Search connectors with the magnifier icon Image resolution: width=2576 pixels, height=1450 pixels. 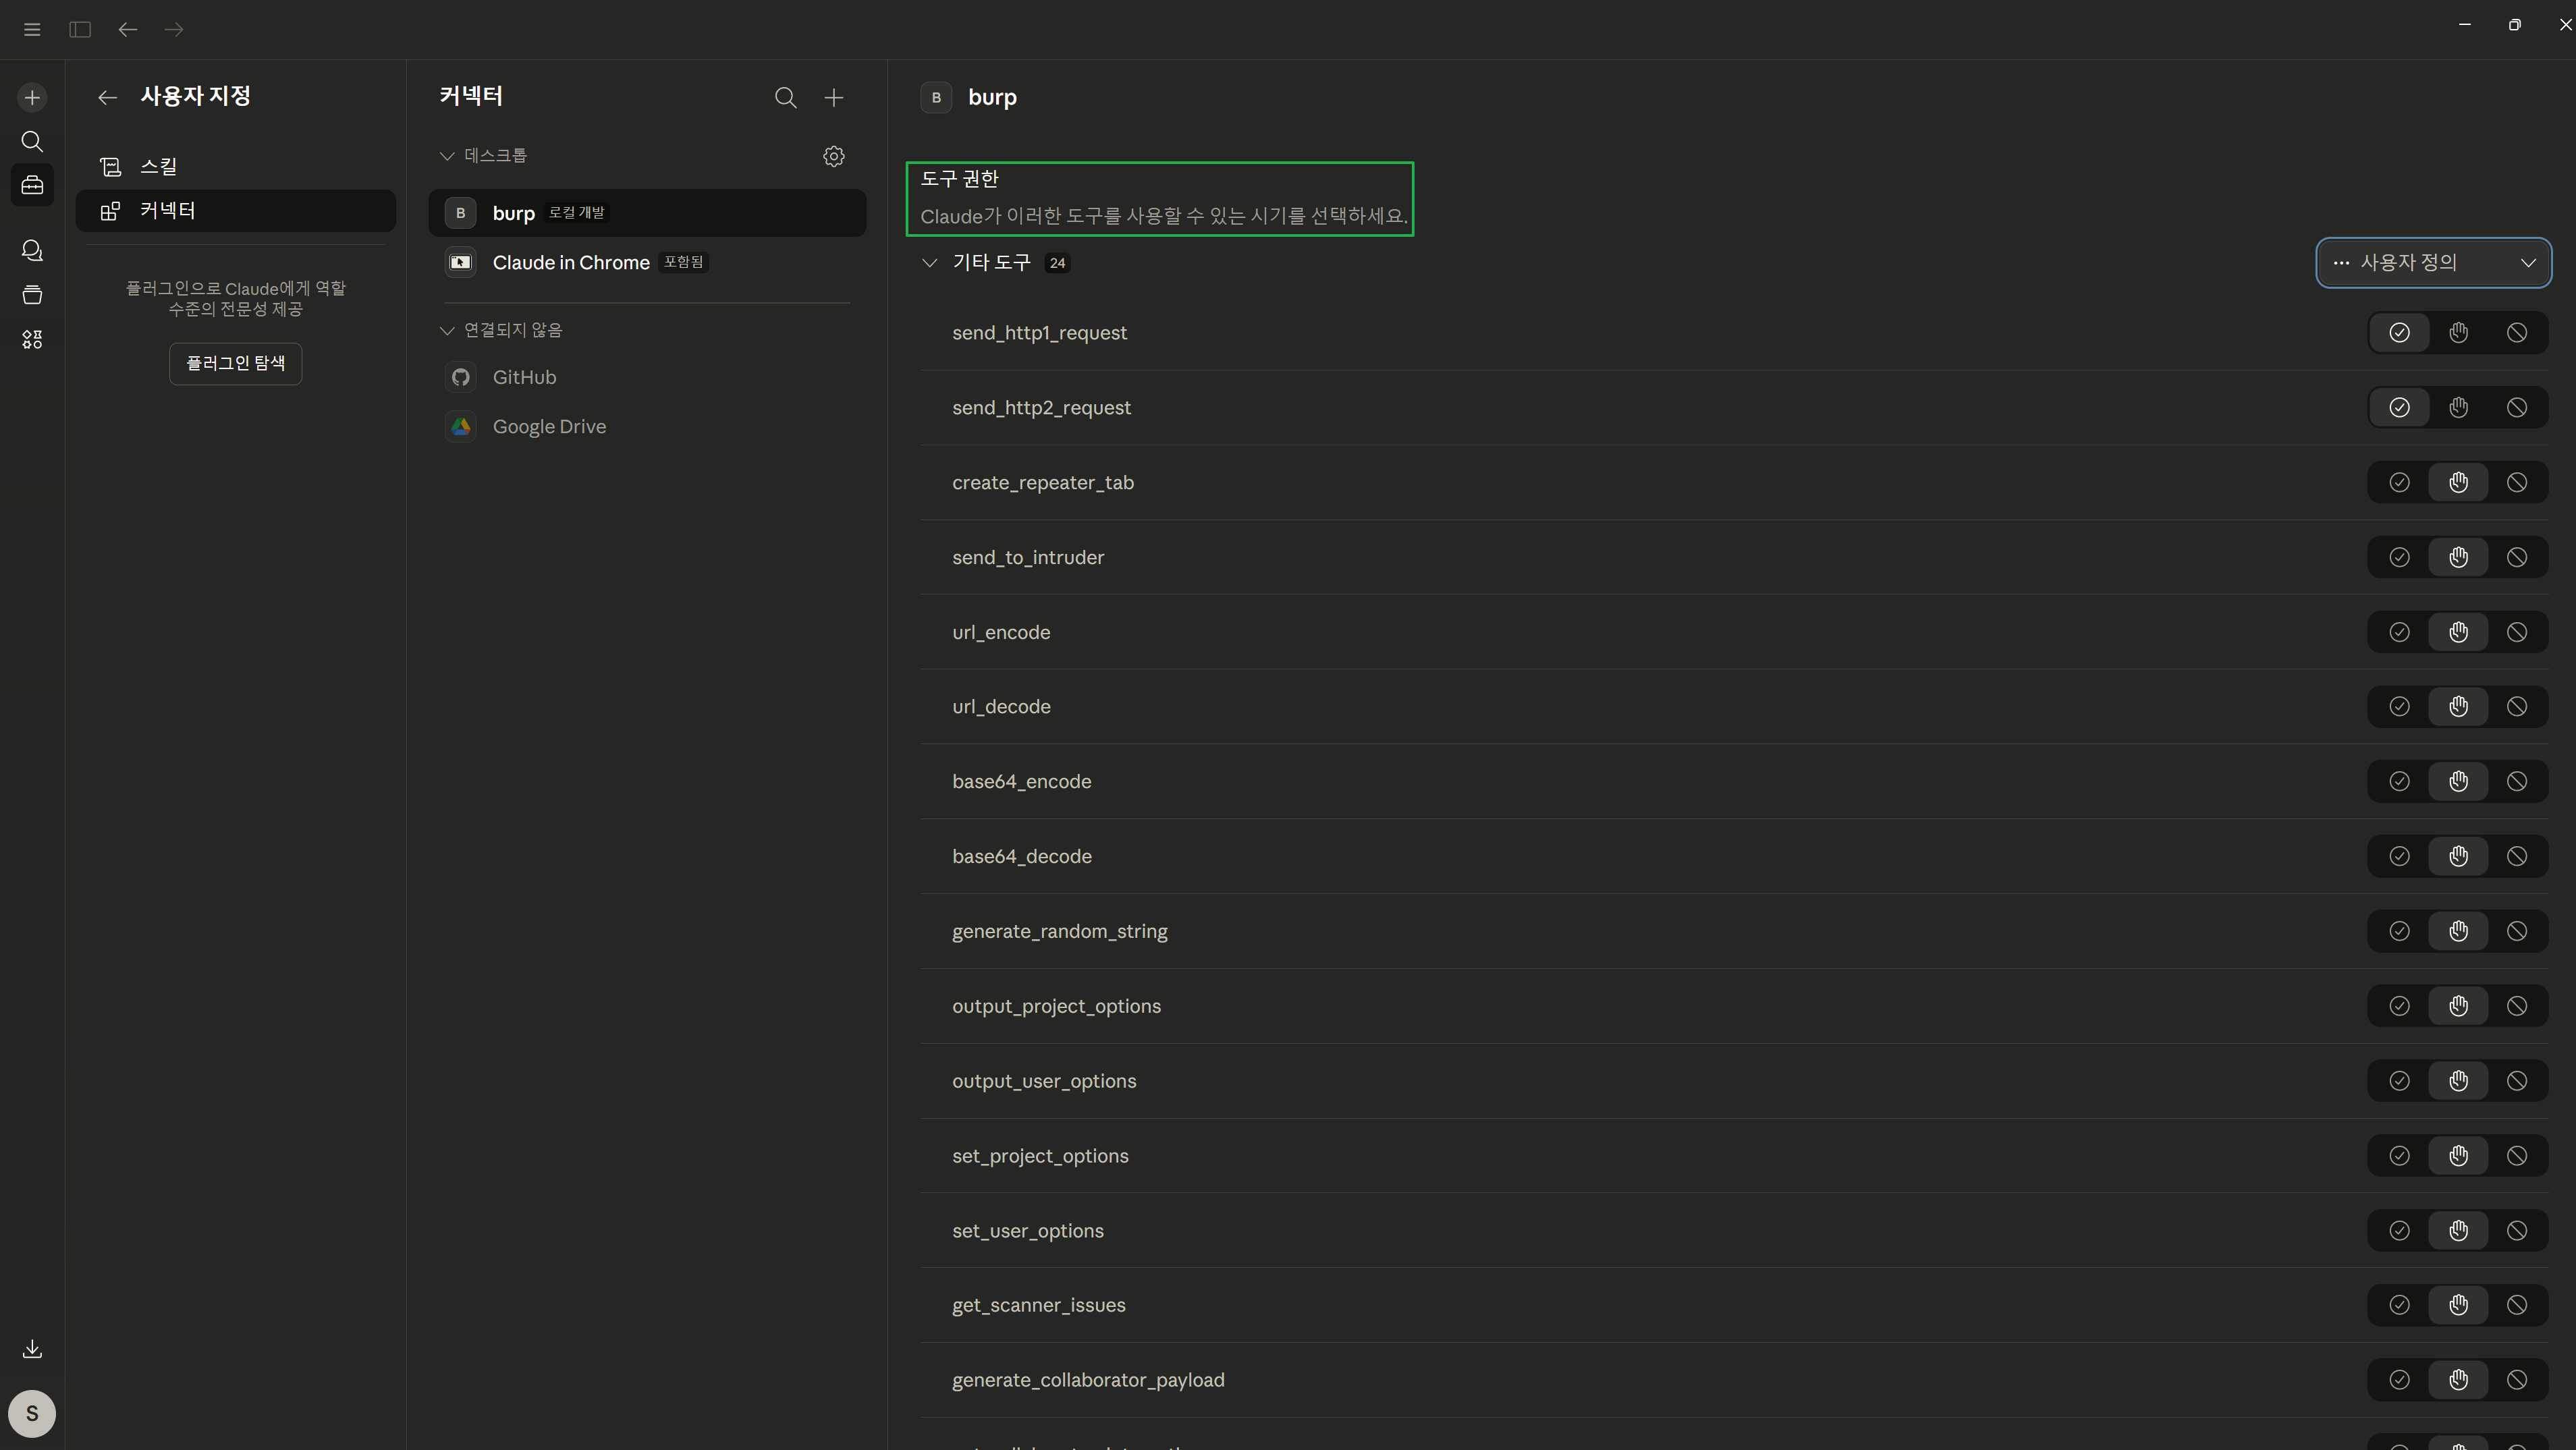785,97
